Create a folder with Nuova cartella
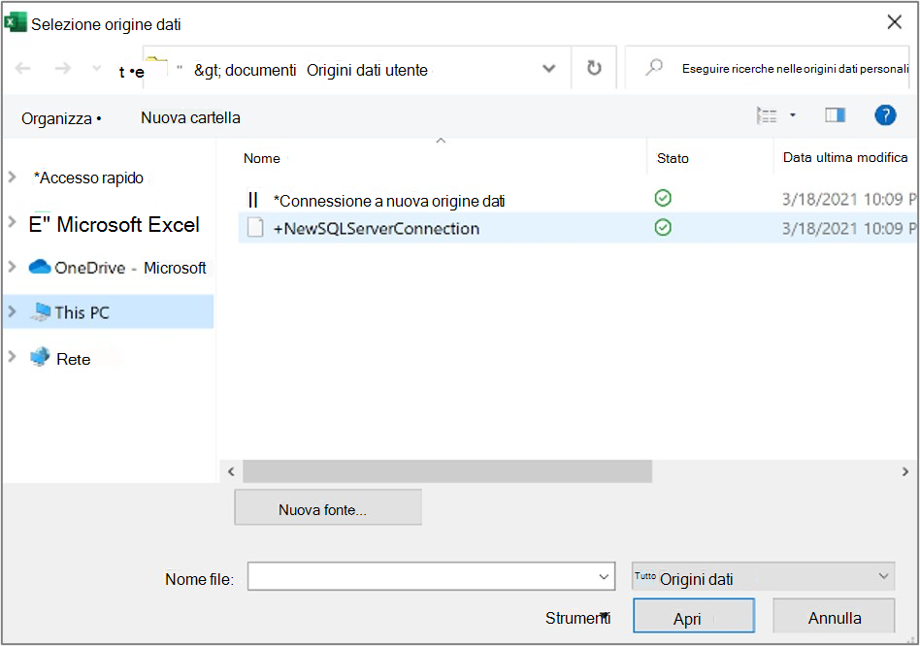Screen dimensions: 920x646 click(x=190, y=117)
